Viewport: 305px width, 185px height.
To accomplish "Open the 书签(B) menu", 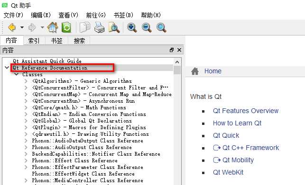I will [123, 15].
